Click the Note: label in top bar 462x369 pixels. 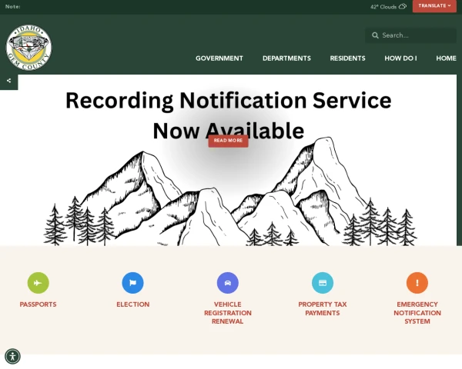tap(12, 6)
